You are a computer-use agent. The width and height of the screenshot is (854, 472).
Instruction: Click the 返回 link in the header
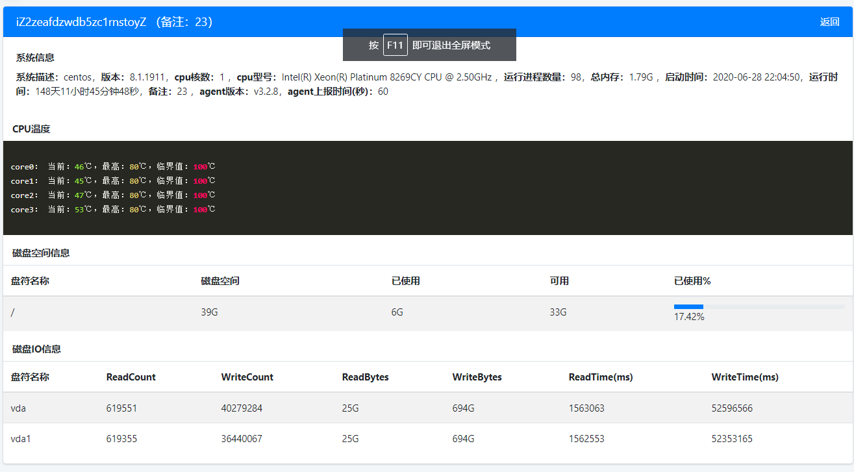tap(829, 22)
